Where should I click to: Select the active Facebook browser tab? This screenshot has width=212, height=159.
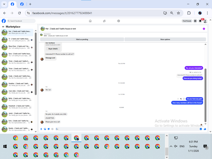point(12,4)
